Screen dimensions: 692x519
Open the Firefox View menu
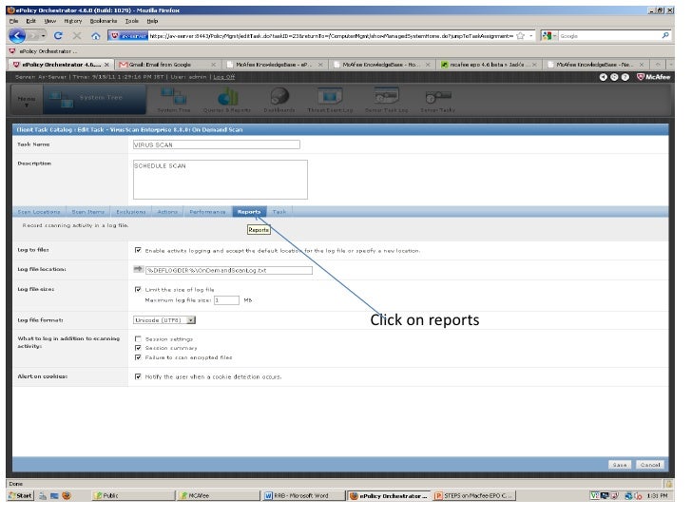(49, 21)
